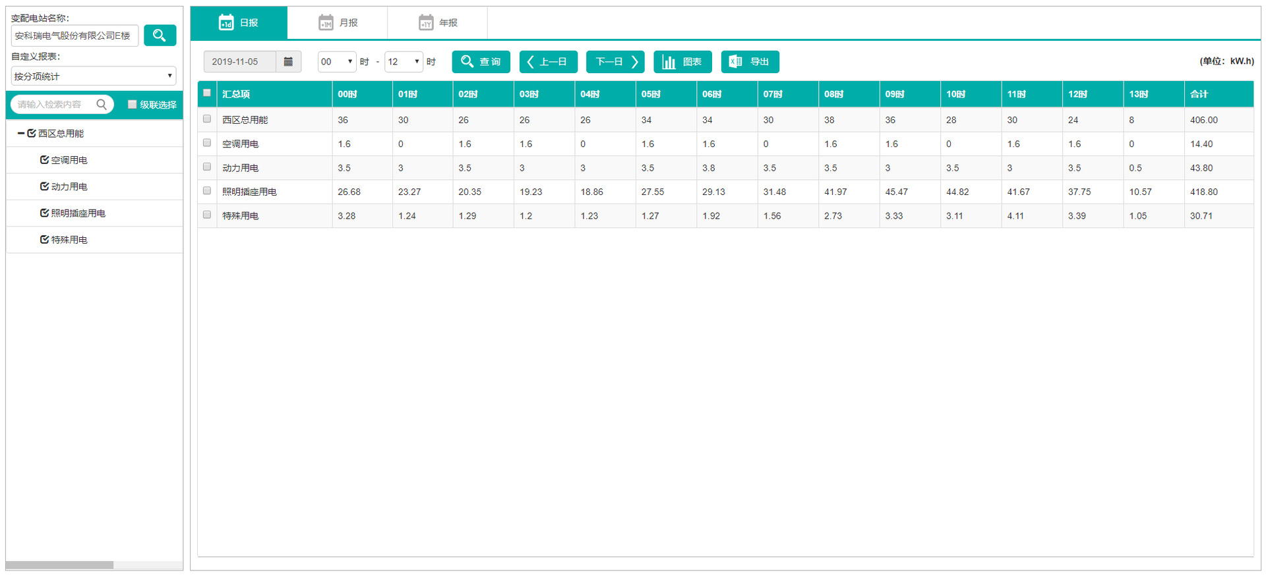Collapse the 西区总用能 tree node

click(x=21, y=133)
